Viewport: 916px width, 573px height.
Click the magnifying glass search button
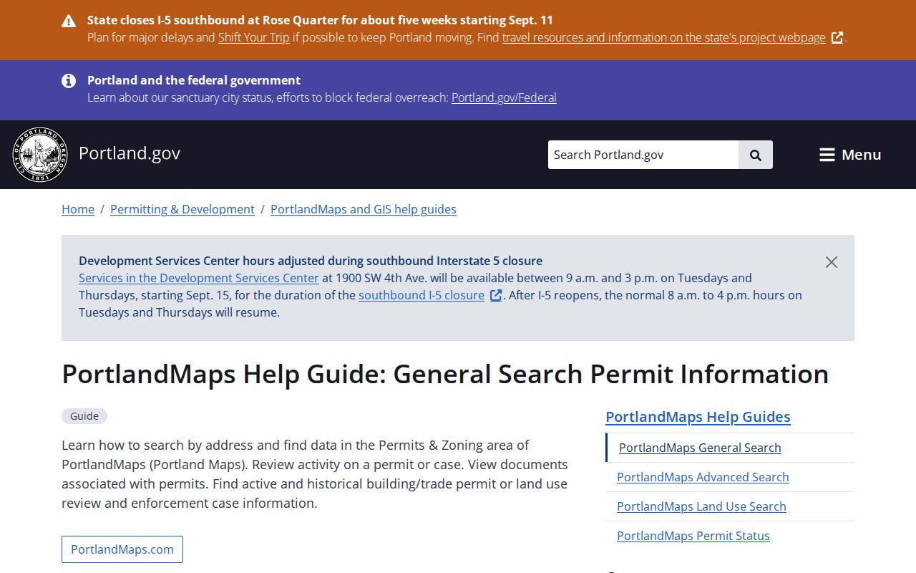756,155
